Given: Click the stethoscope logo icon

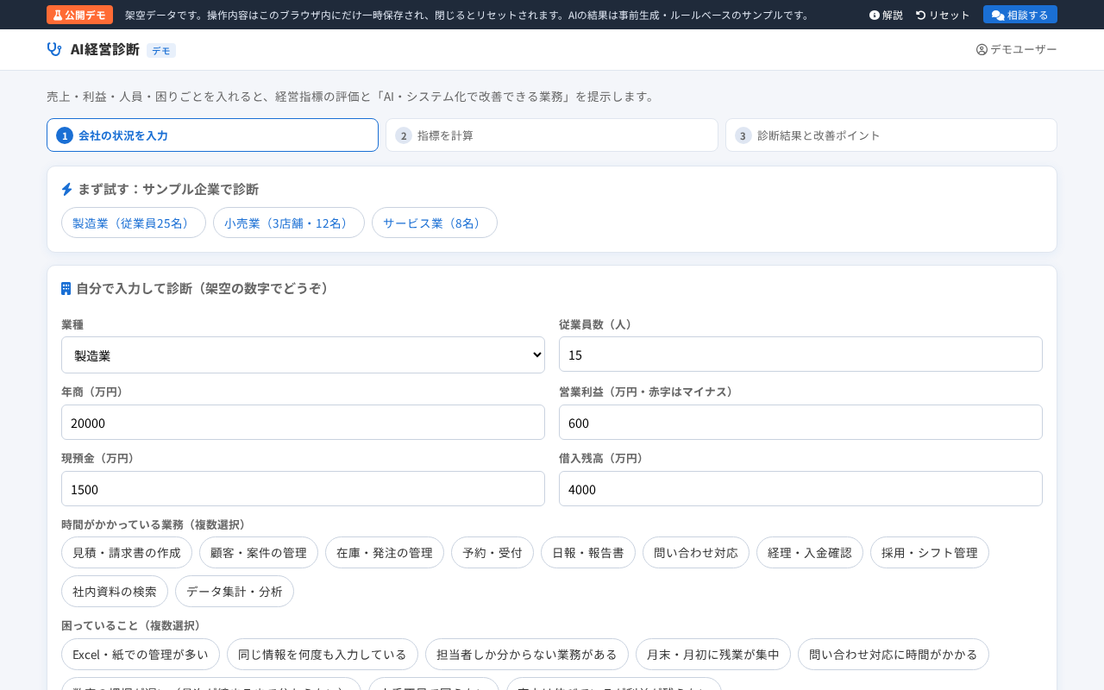Looking at the screenshot, I should tap(54, 49).
